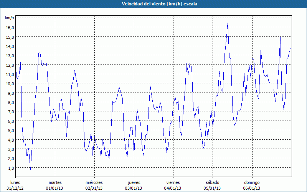Select the date 31/12/12 on the axis
This screenshot has width=307, height=192.
click(15, 188)
